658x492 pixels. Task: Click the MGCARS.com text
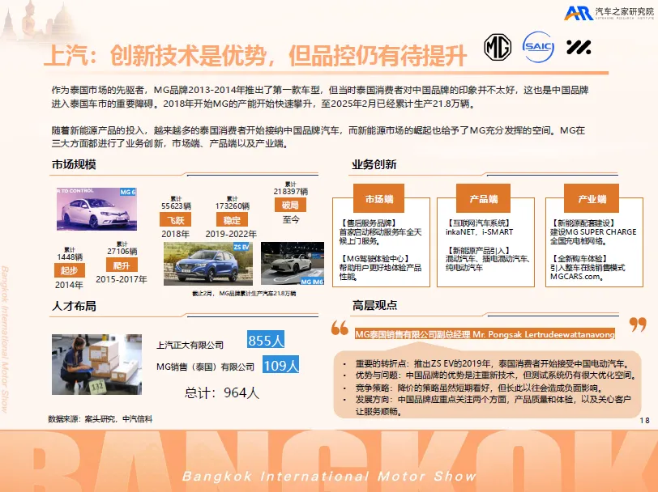(x=577, y=277)
